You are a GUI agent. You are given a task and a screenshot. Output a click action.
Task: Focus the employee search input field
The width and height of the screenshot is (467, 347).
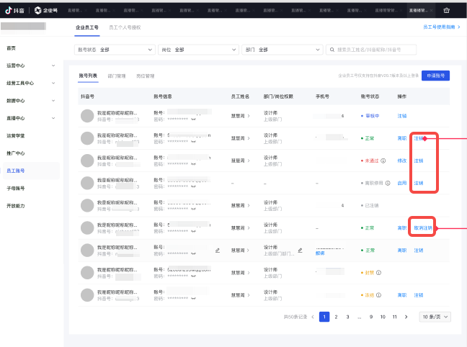click(371, 50)
